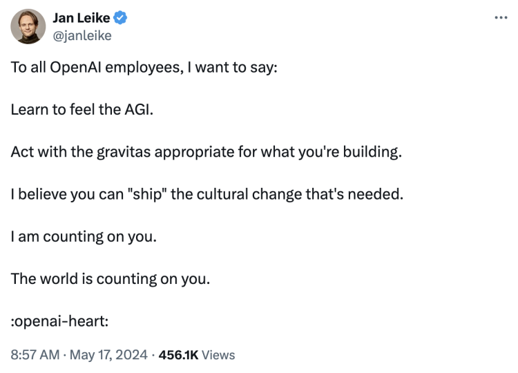
Task: Click the May 17, 2024 date
Action: tap(108, 355)
